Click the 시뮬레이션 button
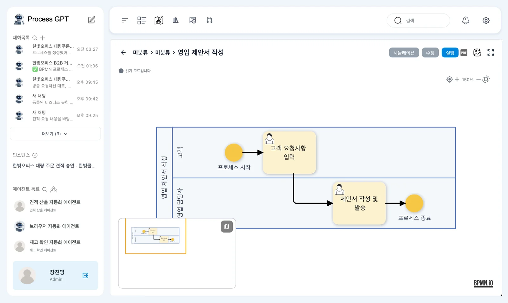The image size is (508, 303). (404, 53)
